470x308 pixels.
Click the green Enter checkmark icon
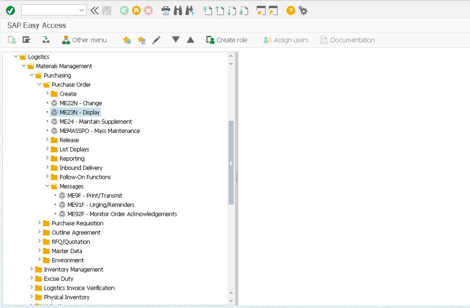click(11, 11)
